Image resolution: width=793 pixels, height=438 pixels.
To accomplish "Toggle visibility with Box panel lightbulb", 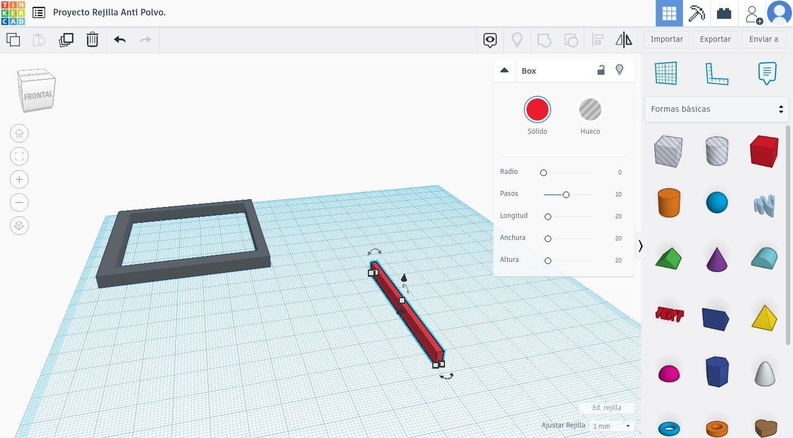I will [x=620, y=70].
